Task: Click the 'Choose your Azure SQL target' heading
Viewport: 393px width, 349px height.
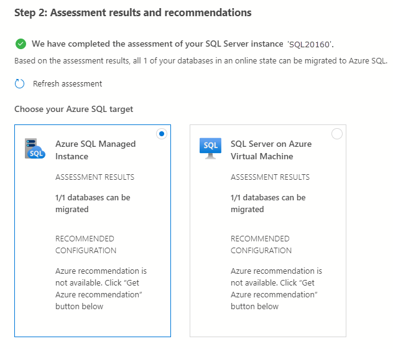Action: [73, 109]
